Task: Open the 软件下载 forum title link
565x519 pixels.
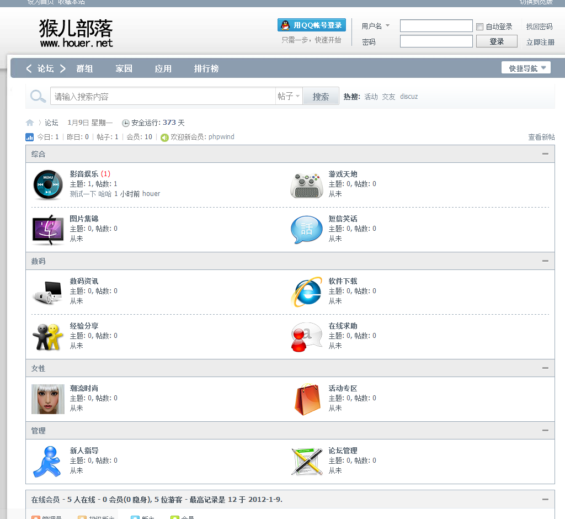Action: click(x=343, y=281)
